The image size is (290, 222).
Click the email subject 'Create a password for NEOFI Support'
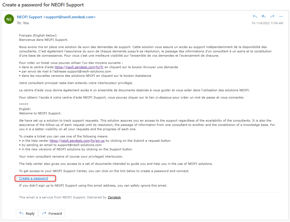coord(43,5)
